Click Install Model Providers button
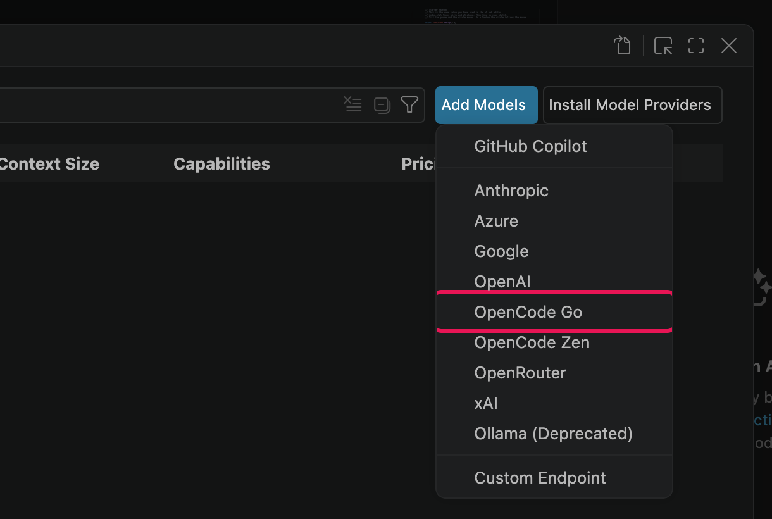Viewport: 772px width, 519px height. tap(632, 105)
